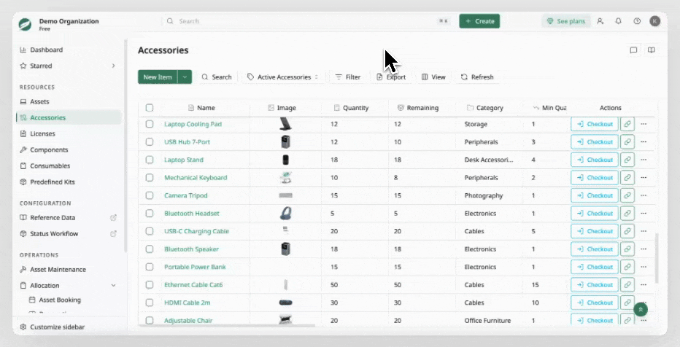Open the New Item dropdown arrow
The height and width of the screenshot is (347, 680).
pyautogui.click(x=185, y=77)
